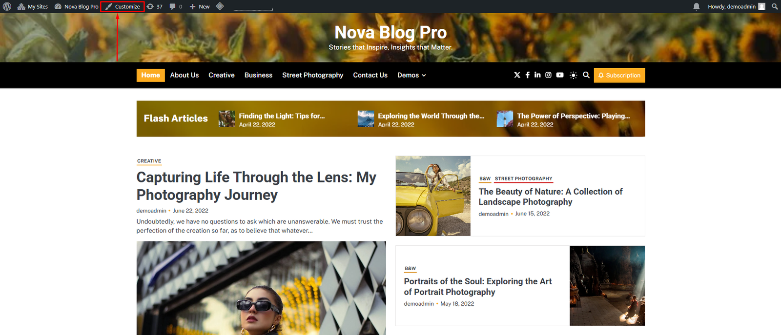
Task: Click the Customize link in admin bar
Action: (x=123, y=6)
